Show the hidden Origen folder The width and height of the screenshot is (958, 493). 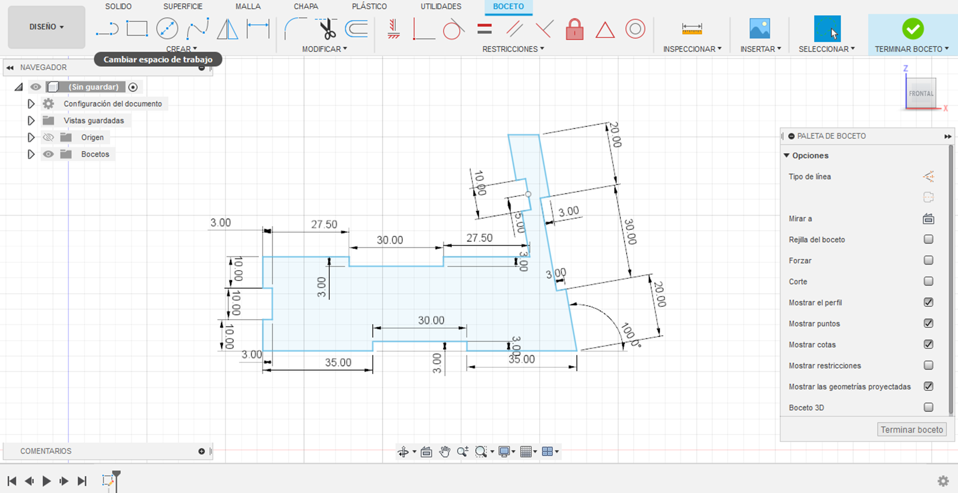pyautogui.click(x=48, y=137)
